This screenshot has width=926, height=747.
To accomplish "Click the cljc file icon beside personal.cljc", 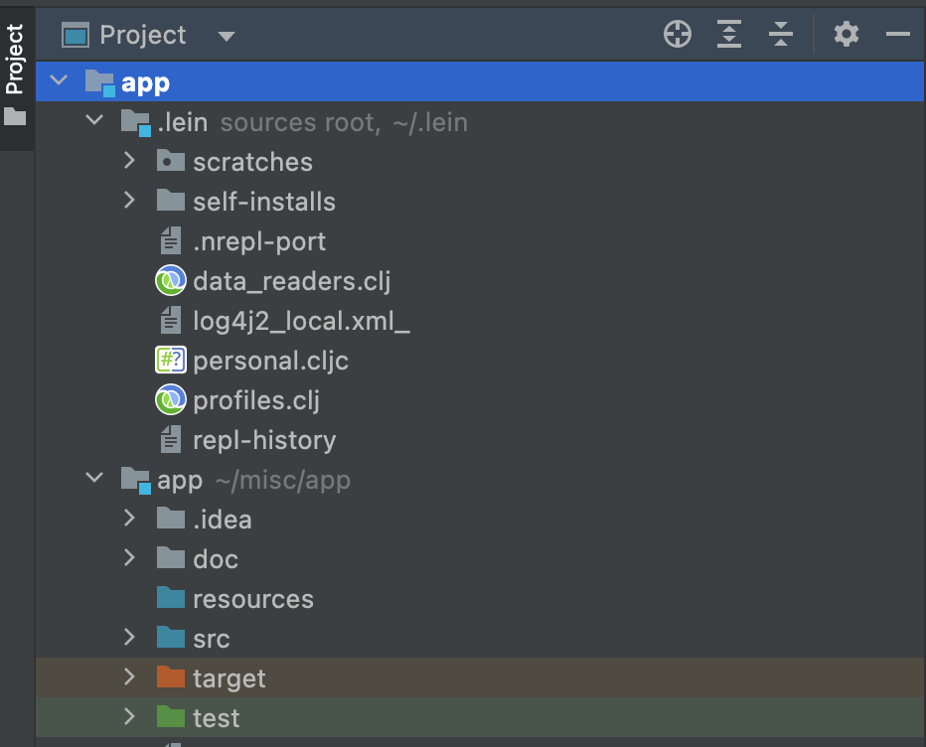I will [170, 360].
